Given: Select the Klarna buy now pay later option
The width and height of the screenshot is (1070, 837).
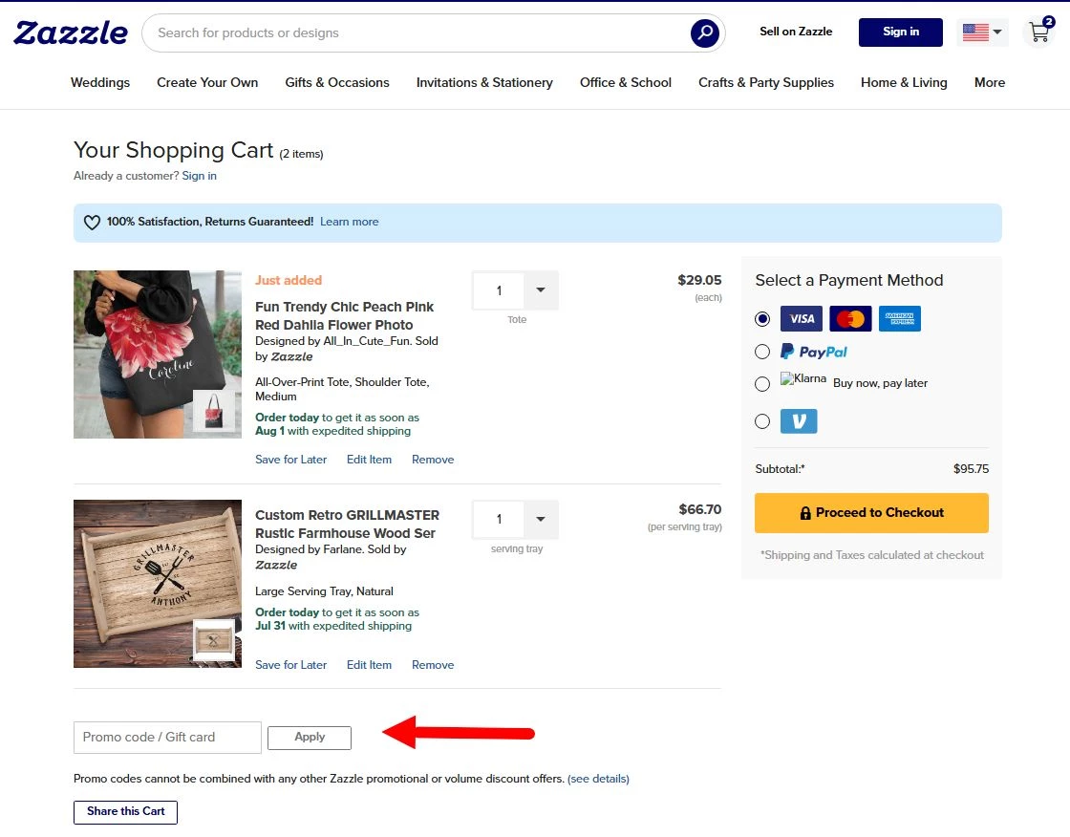Looking at the screenshot, I should click(761, 383).
